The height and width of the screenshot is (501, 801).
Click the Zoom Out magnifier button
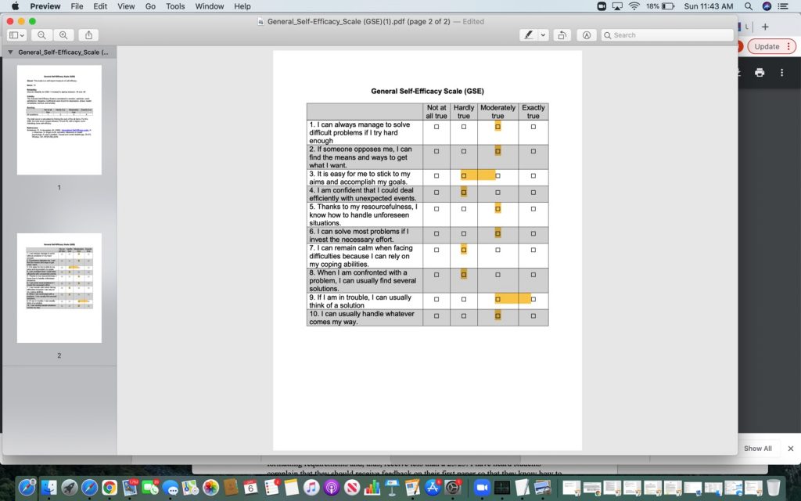tap(42, 35)
